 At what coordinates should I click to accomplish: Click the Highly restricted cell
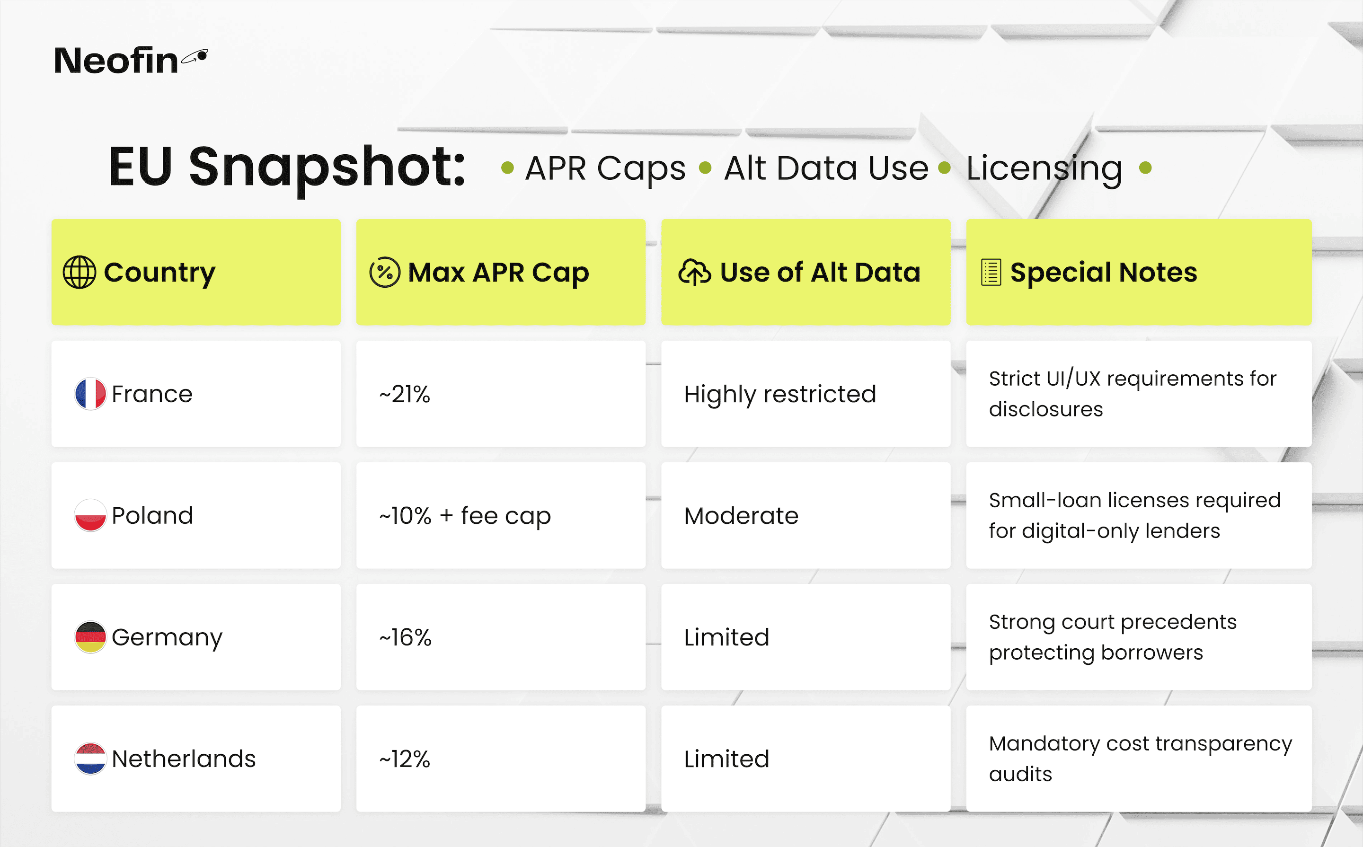(805, 394)
